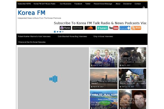The height and width of the screenshot is (109, 164).
Task: Open the search magnifier icon
Action: (144, 8)
